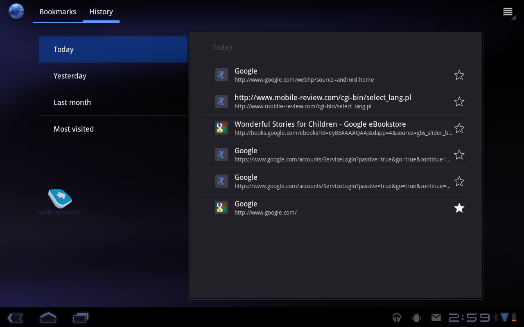The height and width of the screenshot is (327, 524).
Task: Click the Today header inside the history panel
Action: point(222,47)
